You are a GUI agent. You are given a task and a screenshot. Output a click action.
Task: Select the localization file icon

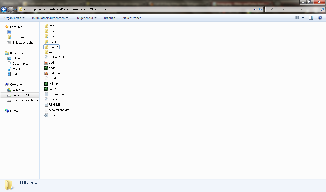[46, 94]
